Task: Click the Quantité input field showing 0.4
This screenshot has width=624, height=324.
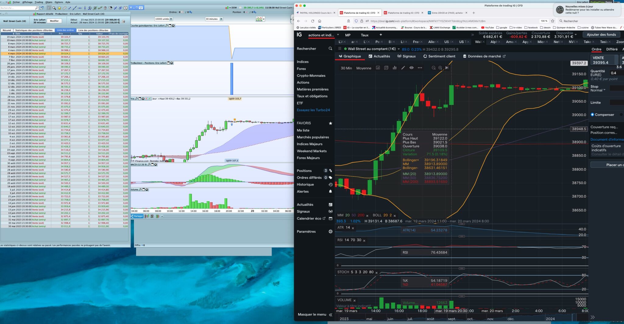Action: (617, 73)
